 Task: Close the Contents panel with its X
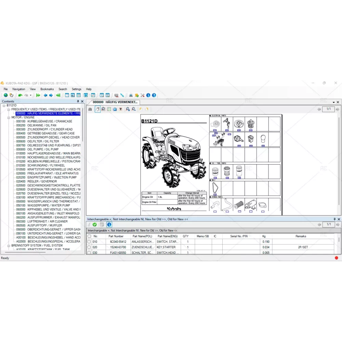[x=82, y=101]
